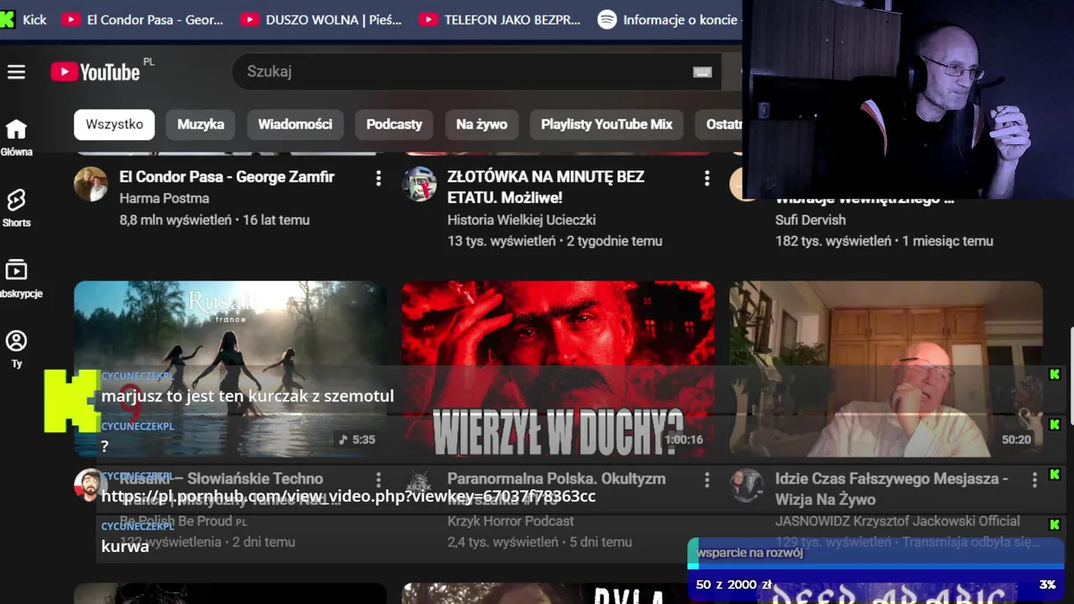Click Harma Postma channel avatar
Screen dimensions: 1074x604
[x=91, y=184]
